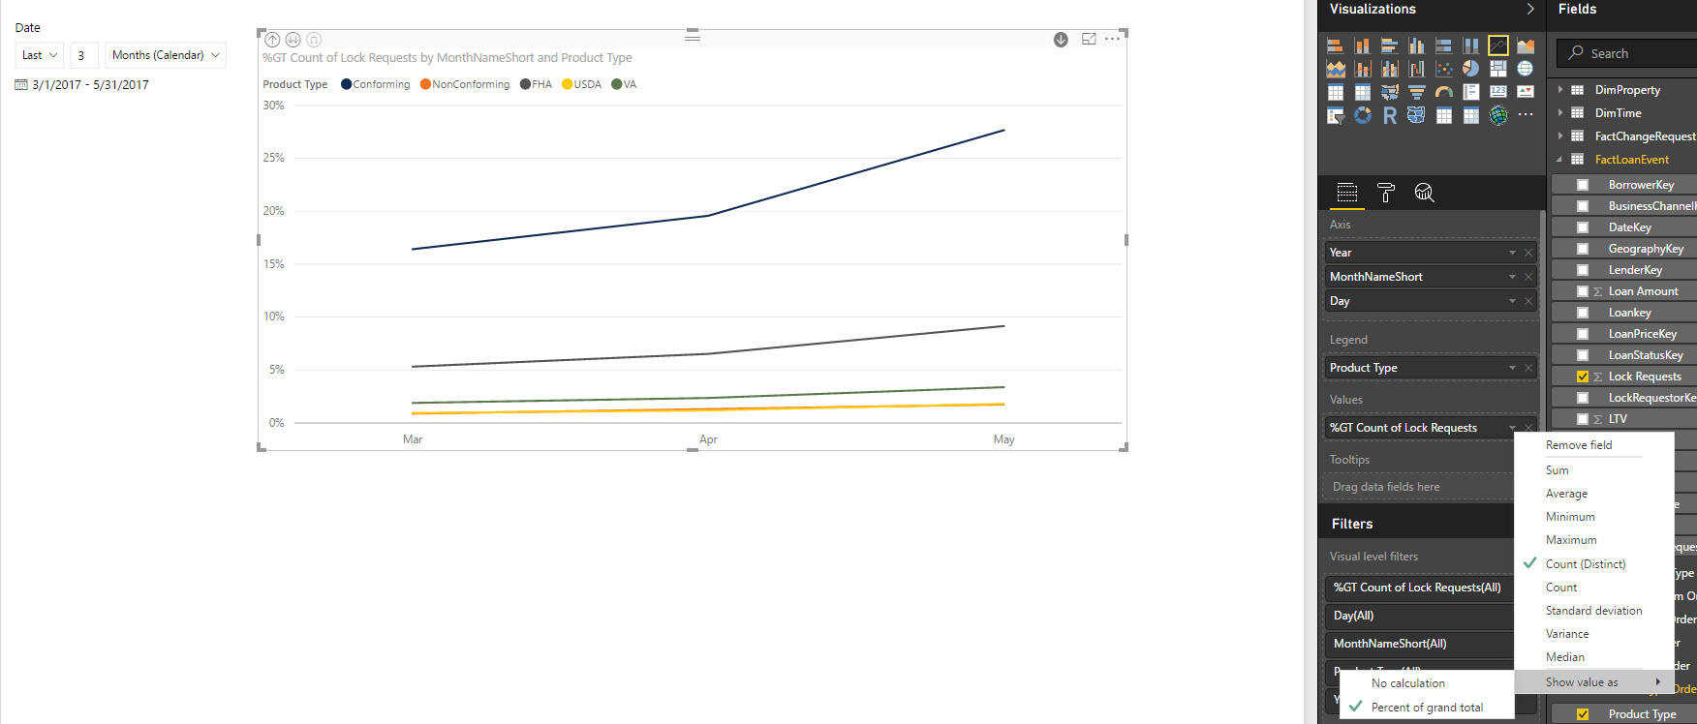The height and width of the screenshot is (724, 1697).
Task: Select the stacked bar chart visualization
Action: tap(1335, 45)
